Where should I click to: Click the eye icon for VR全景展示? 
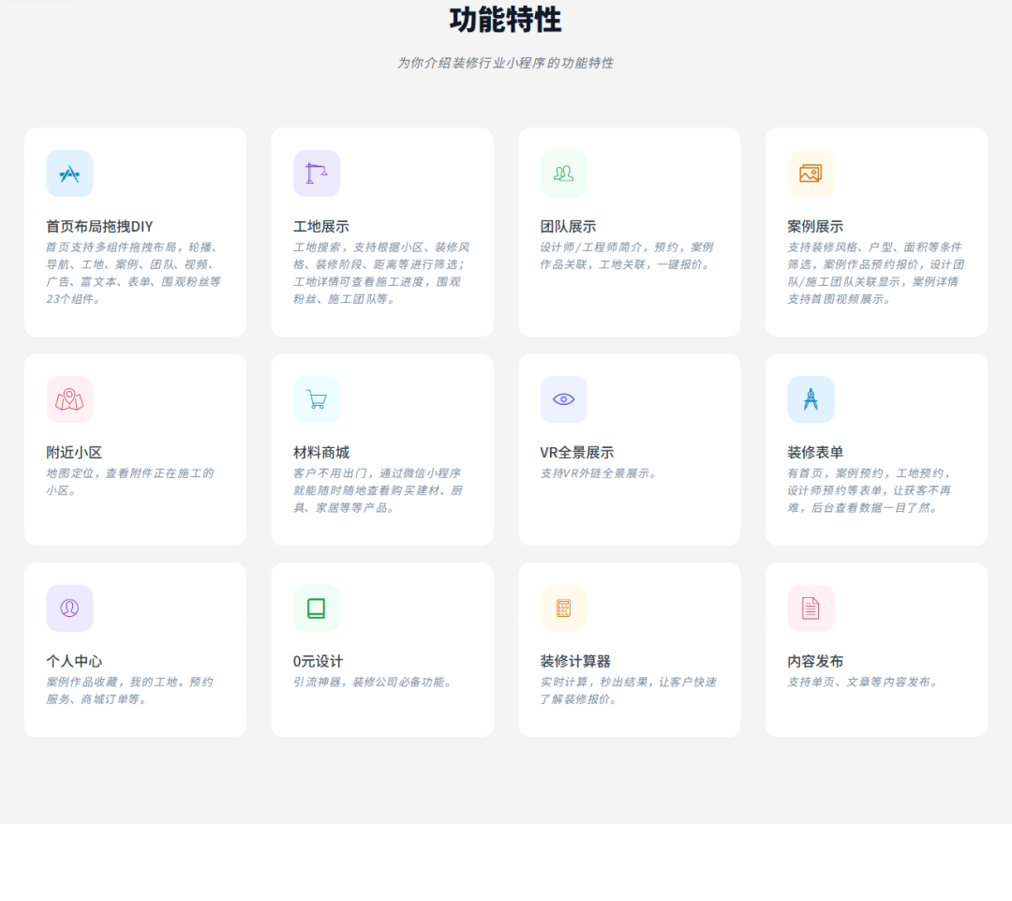[564, 399]
